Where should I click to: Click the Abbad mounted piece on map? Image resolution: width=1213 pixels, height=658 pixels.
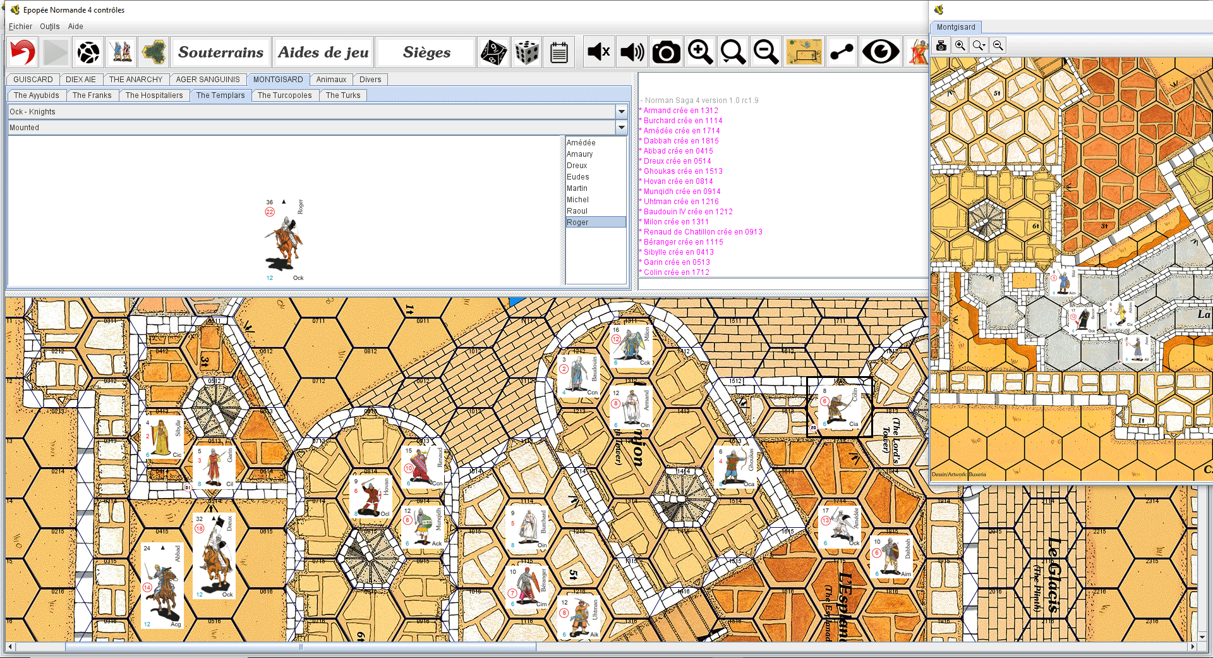pos(162,585)
